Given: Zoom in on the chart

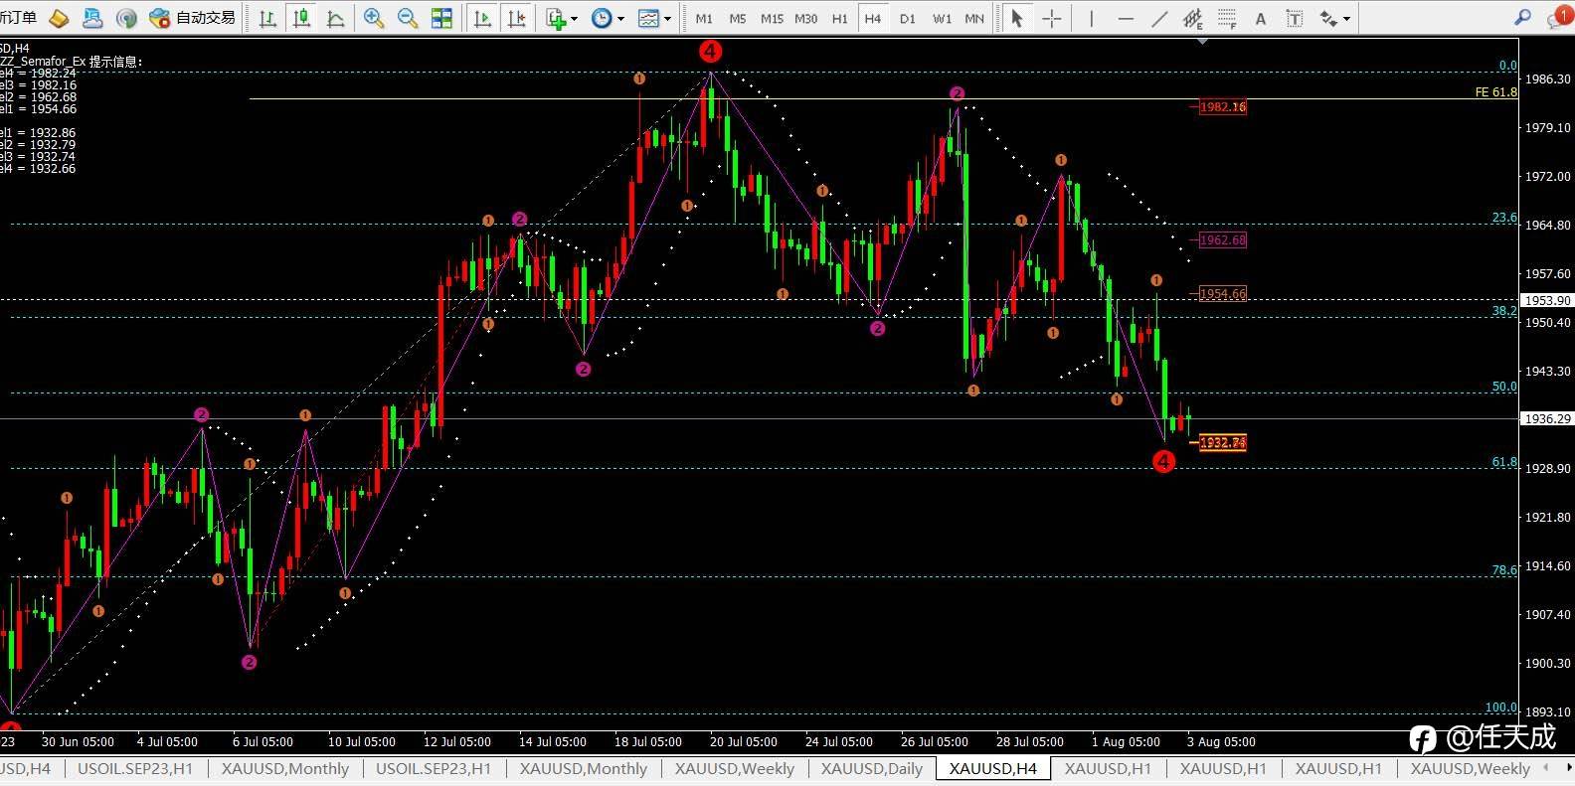Looking at the screenshot, I should pos(374,18).
